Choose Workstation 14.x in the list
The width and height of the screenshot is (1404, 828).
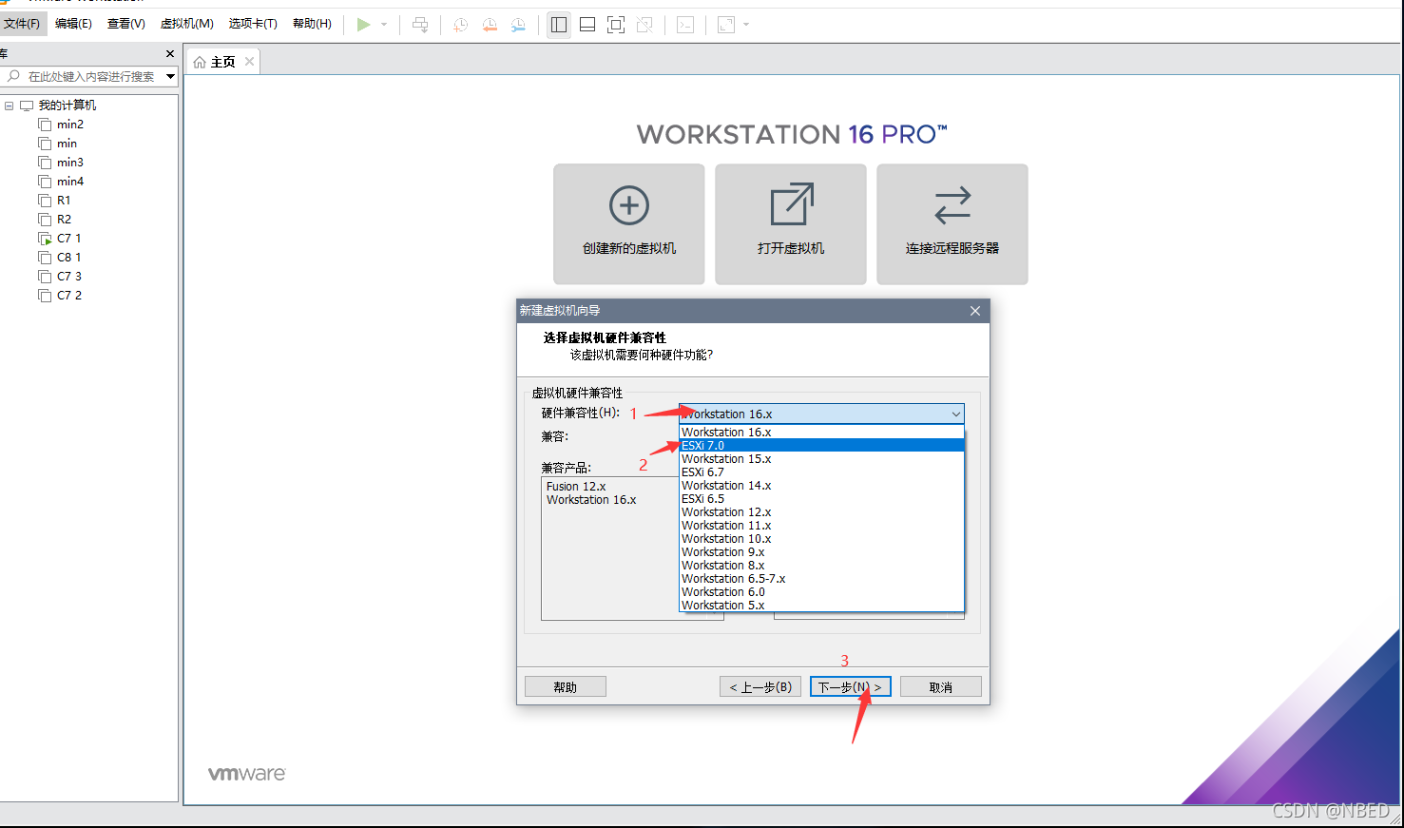821,485
